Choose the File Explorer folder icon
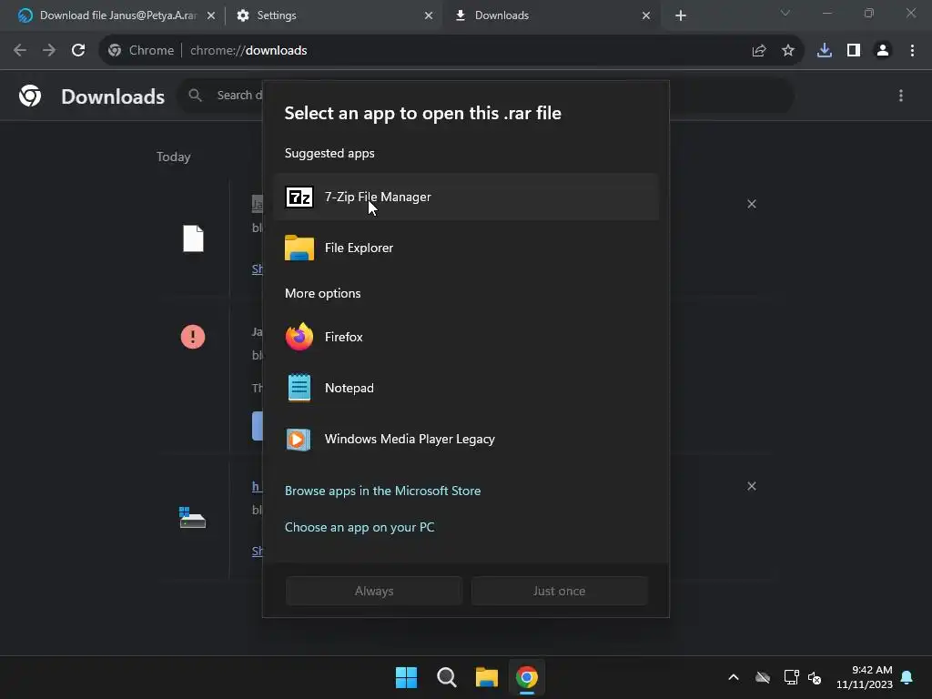The height and width of the screenshot is (699, 932). pos(299,248)
